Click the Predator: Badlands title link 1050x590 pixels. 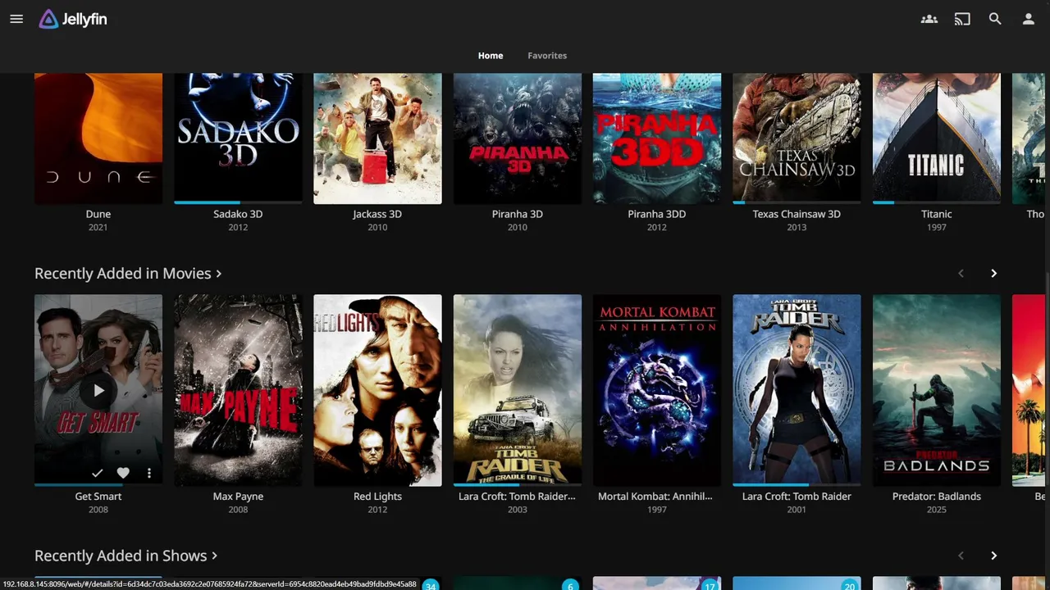tap(937, 497)
